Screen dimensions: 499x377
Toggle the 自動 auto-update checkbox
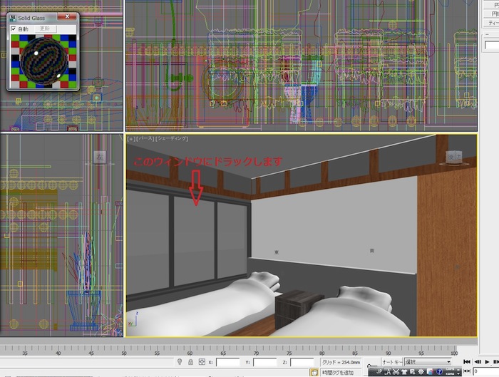13,29
